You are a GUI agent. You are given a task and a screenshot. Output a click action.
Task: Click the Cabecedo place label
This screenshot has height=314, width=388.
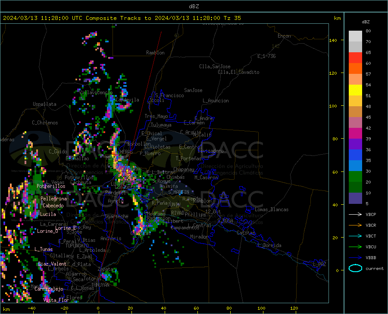(53, 206)
